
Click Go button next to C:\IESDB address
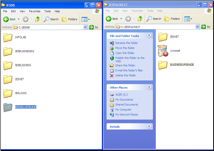coord(94,27)
